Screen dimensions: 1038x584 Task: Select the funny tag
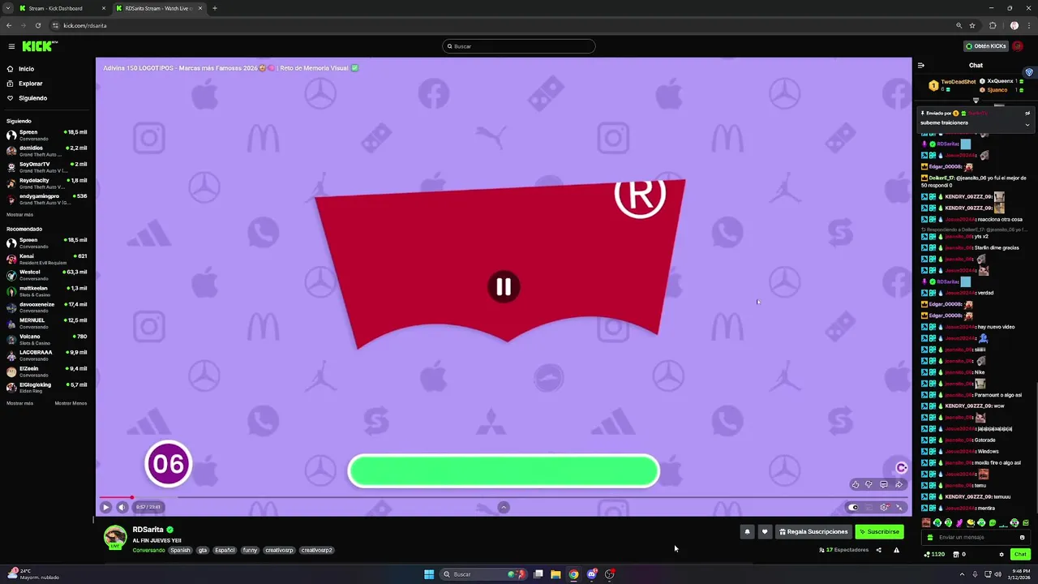point(250,550)
